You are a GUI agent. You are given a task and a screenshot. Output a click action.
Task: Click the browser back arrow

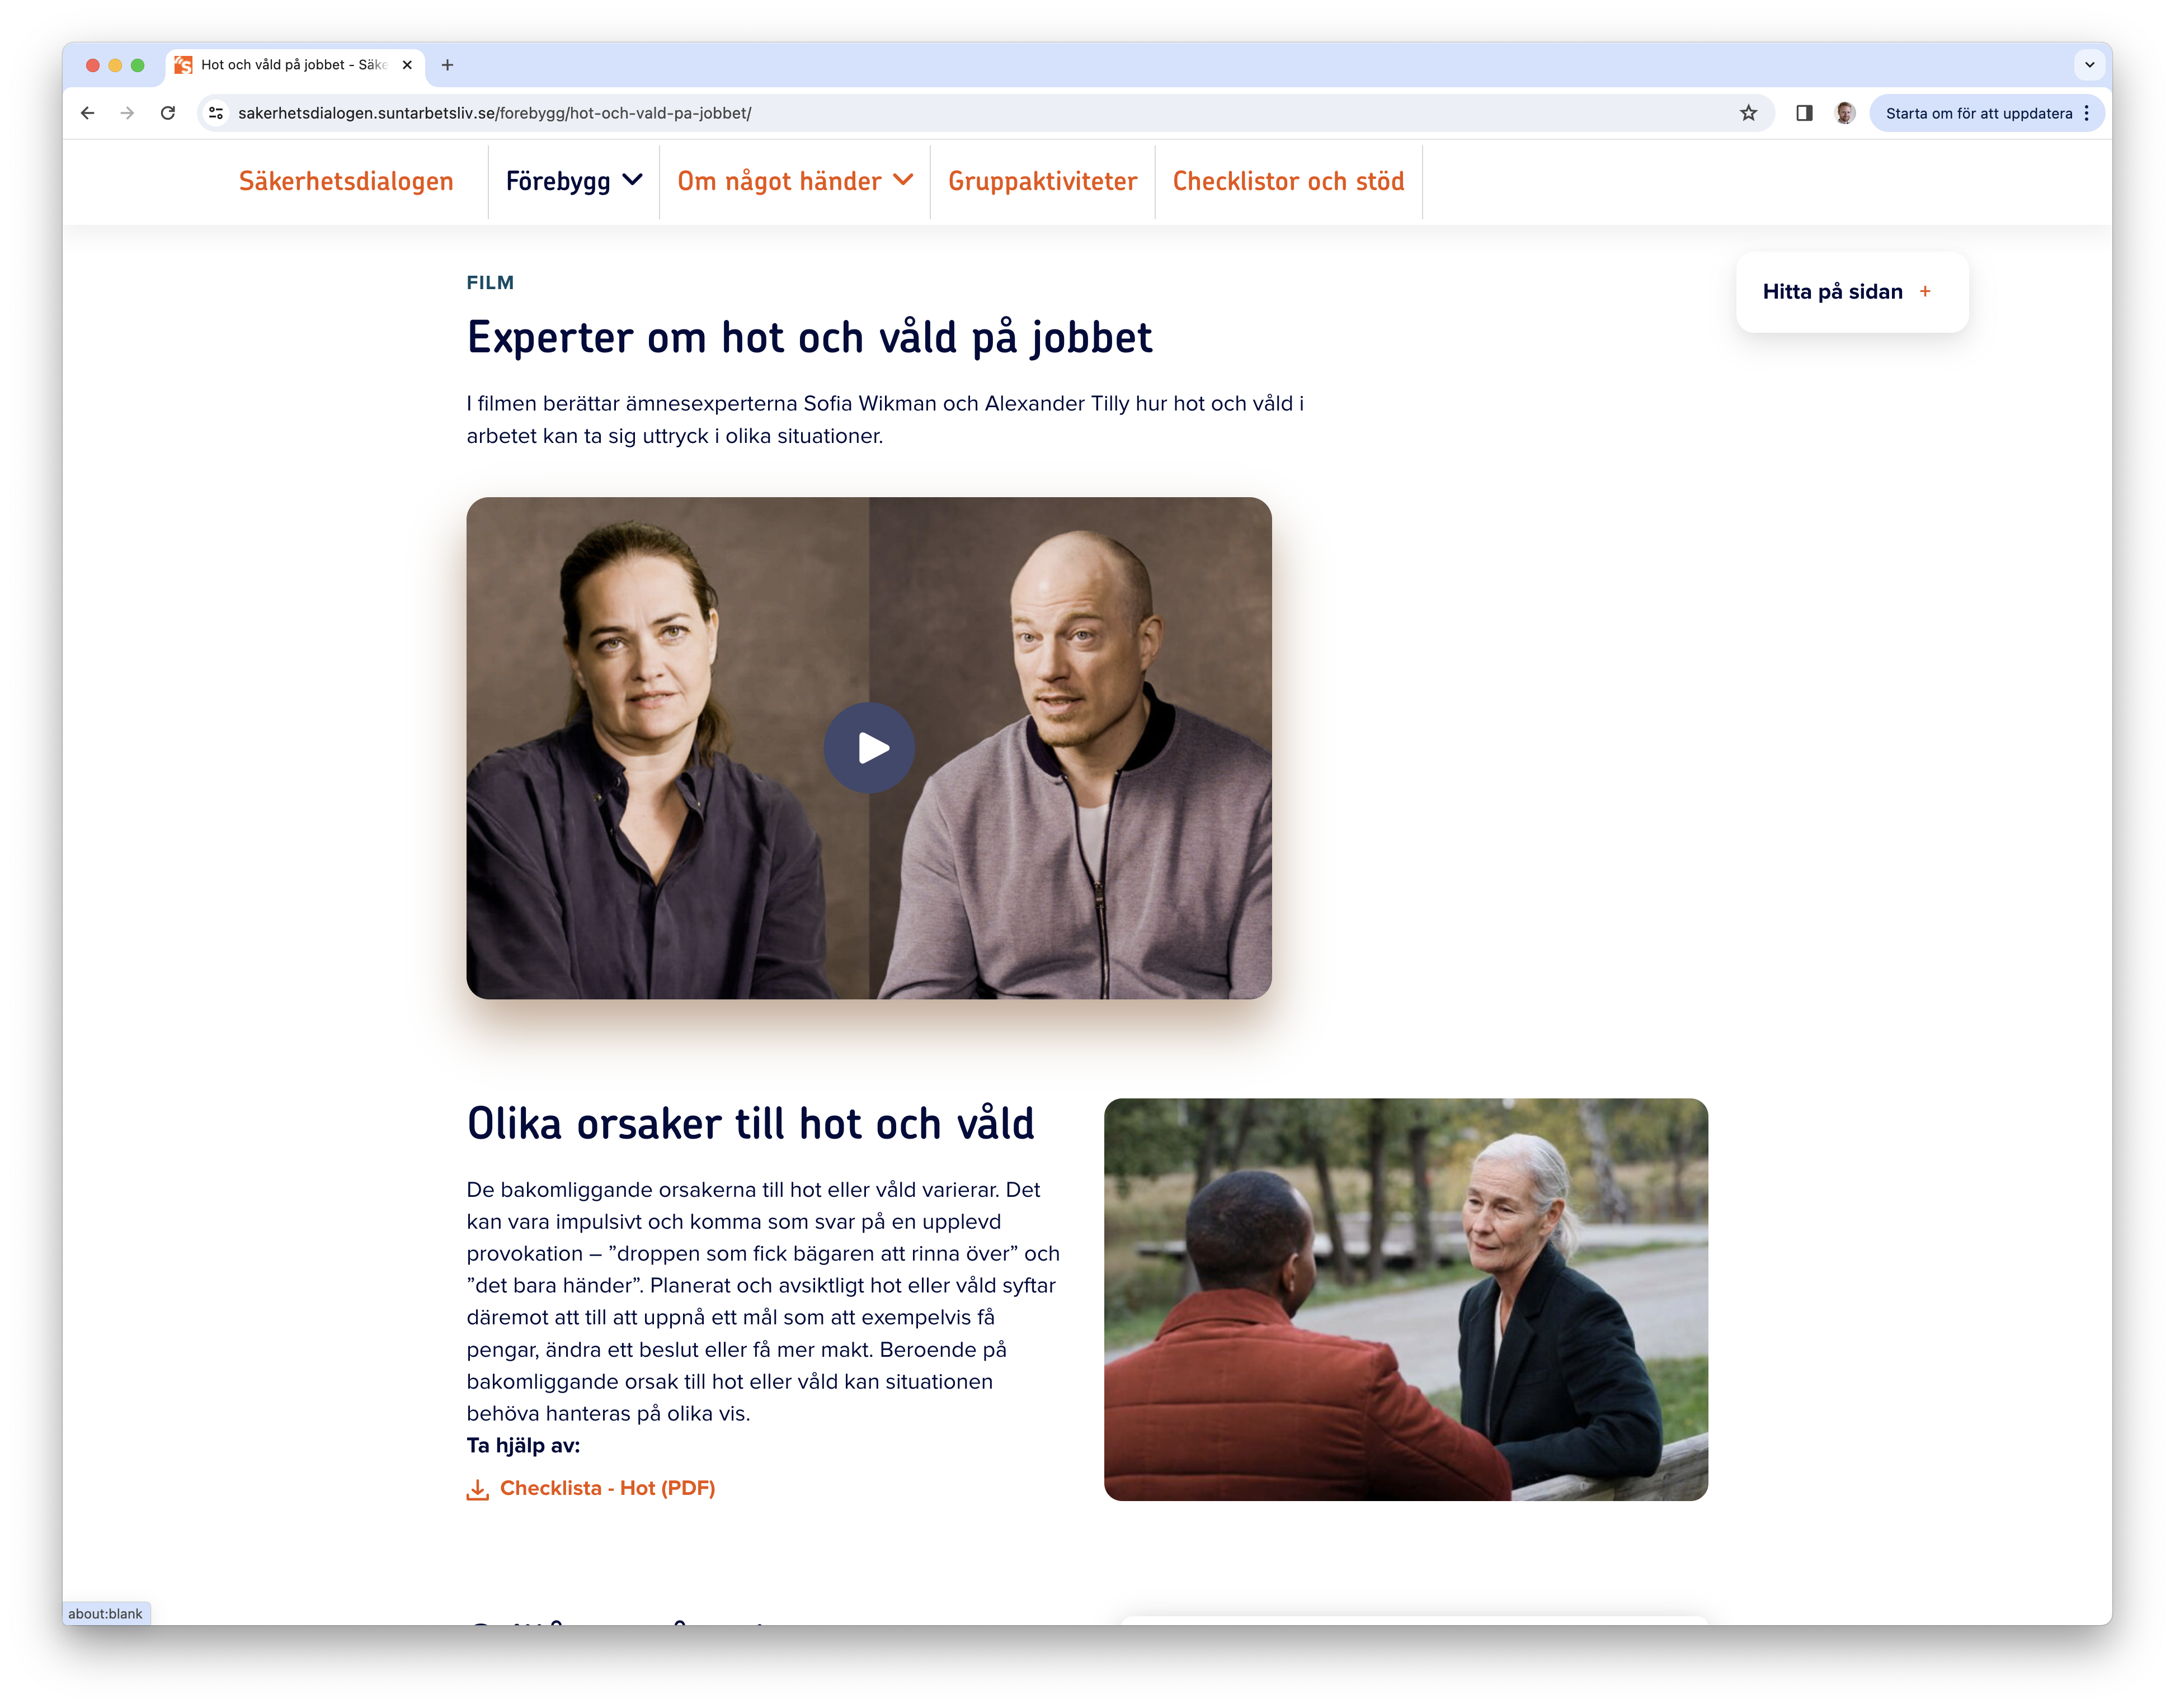coord(88,113)
